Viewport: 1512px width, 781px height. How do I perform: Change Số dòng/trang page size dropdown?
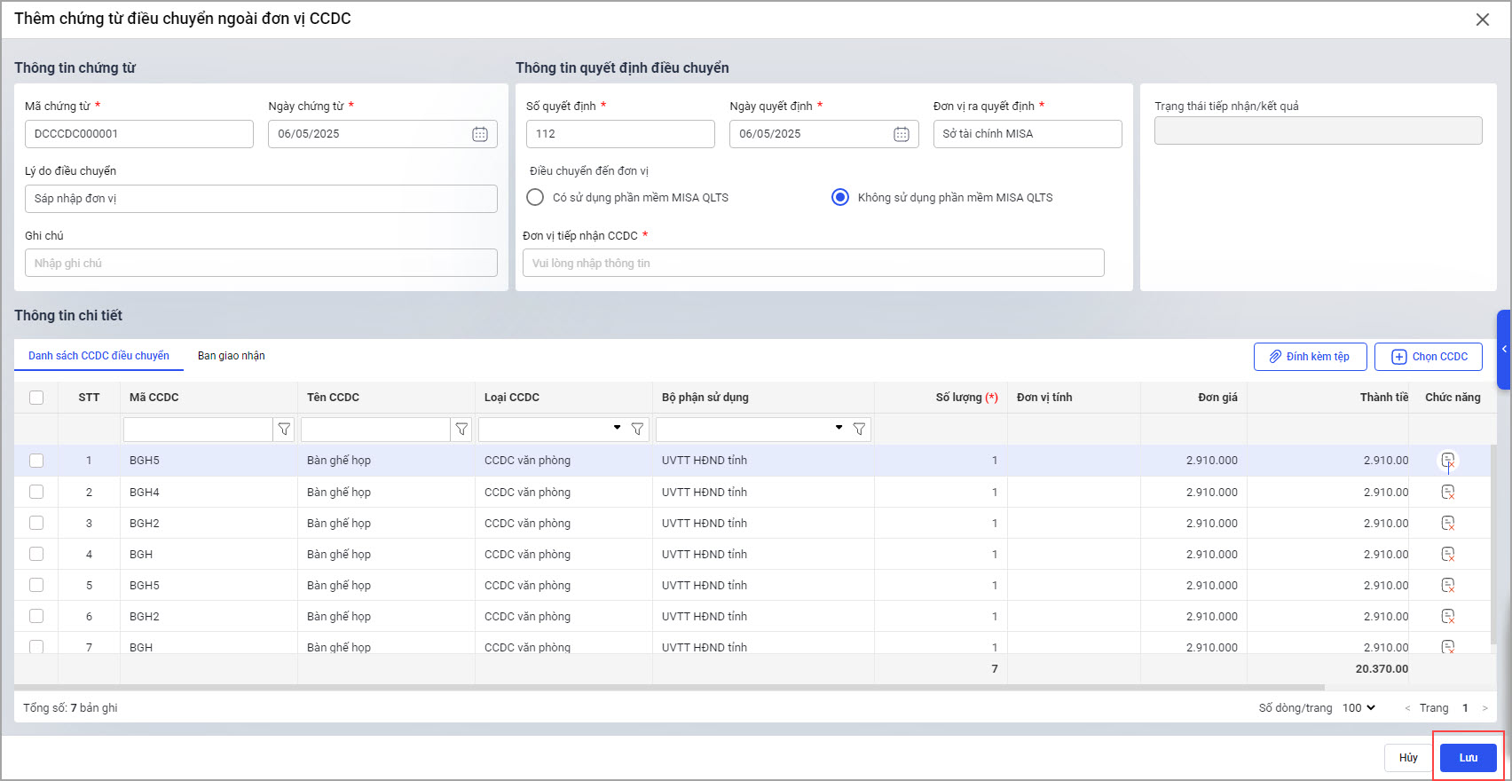click(1358, 708)
